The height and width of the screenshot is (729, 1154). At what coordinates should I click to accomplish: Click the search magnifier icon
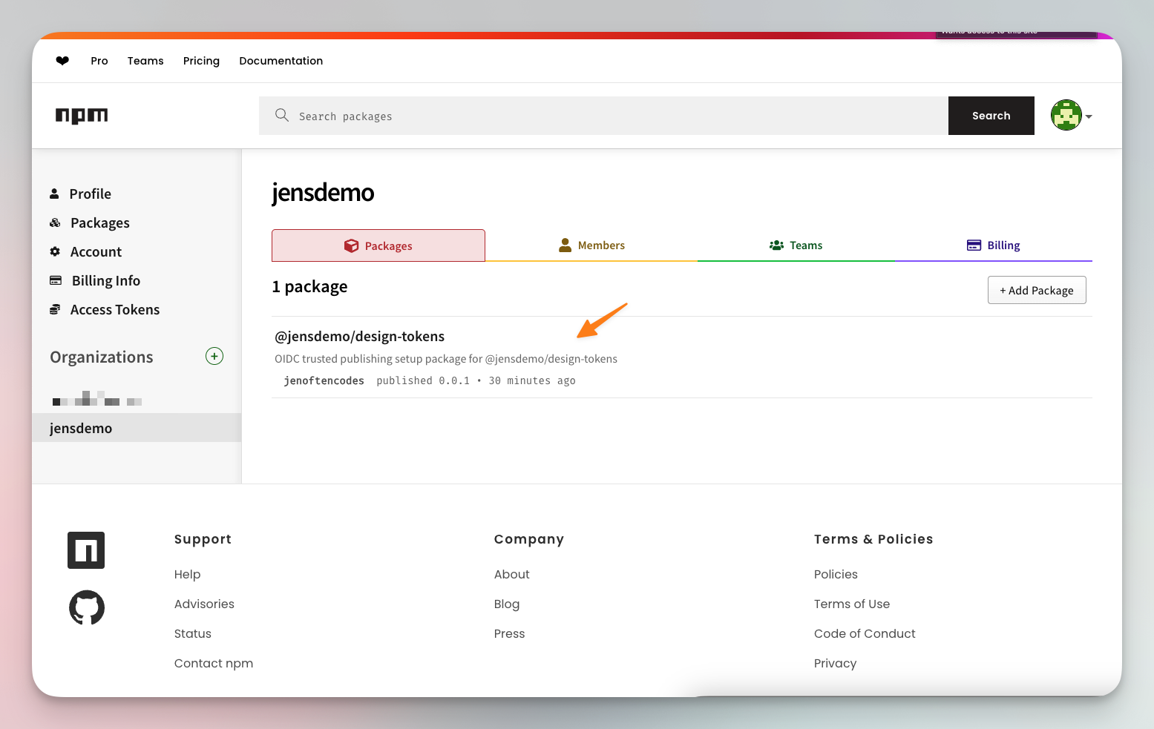(282, 115)
